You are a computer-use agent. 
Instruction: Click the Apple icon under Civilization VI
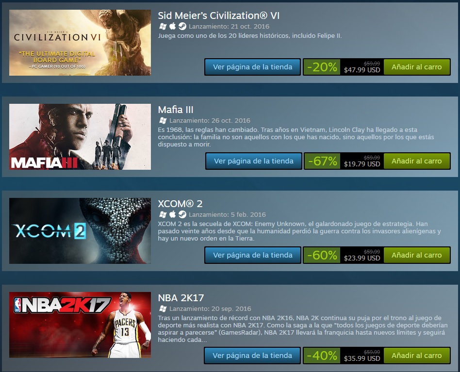(x=173, y=26)
